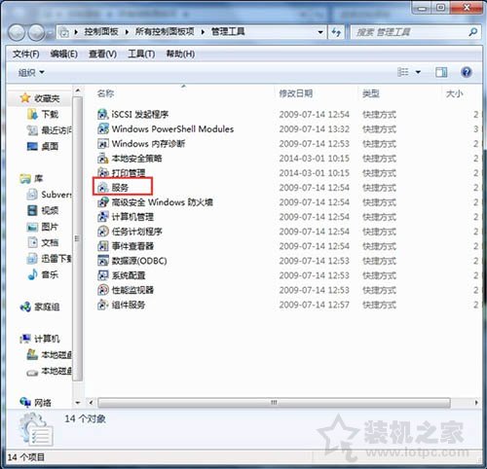Open the 视频 library
487x469 pixels.
tap(43, 210)
